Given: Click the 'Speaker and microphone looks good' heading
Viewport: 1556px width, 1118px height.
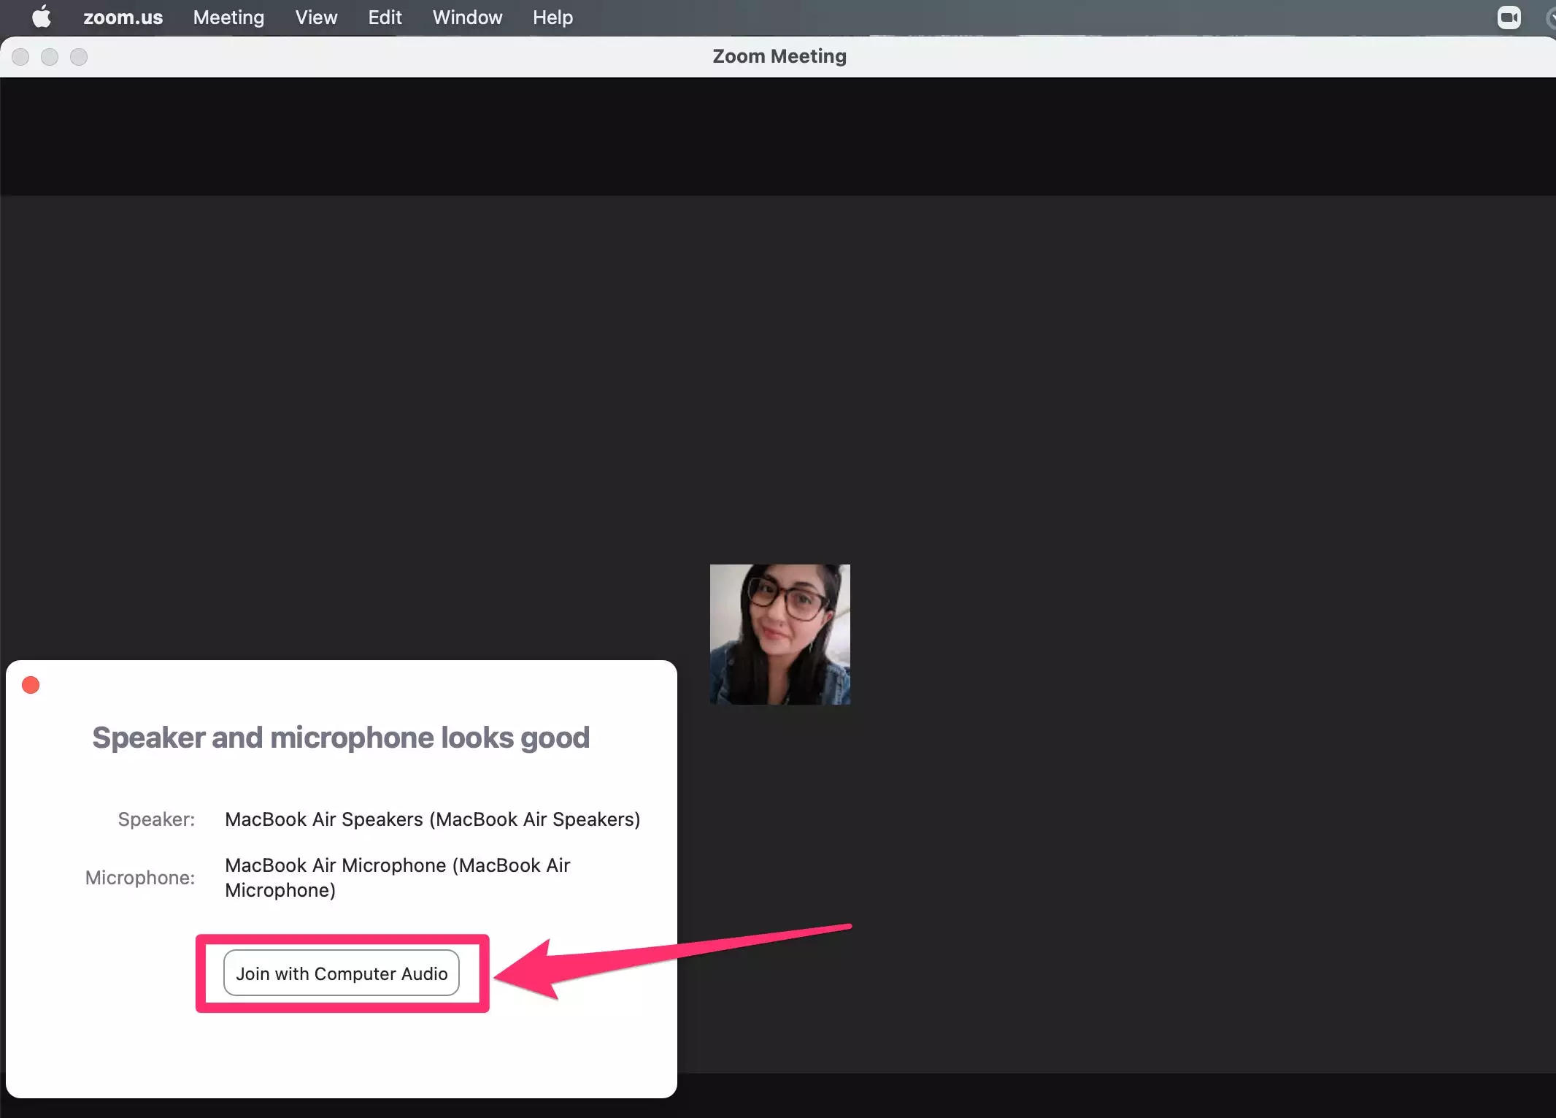Looking at the screenshot, I should [x=341, y=738].
